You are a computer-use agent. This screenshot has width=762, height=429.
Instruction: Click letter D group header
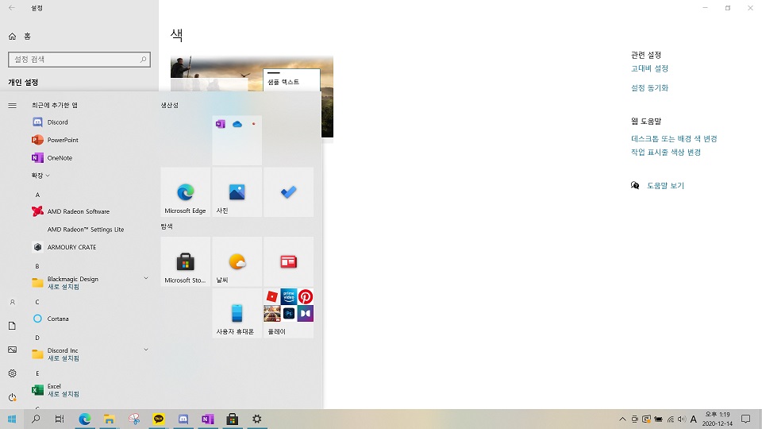tap(37, 338)
